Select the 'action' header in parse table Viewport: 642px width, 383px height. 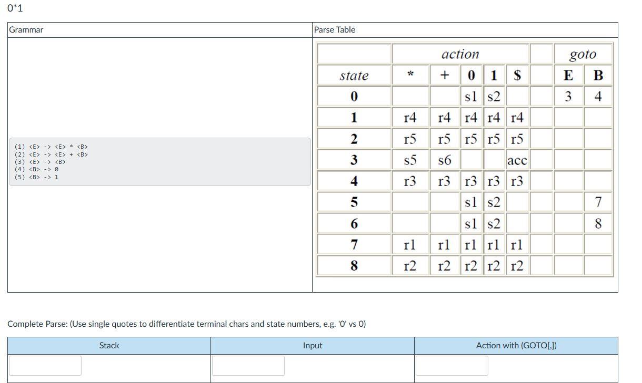point(460,54)
